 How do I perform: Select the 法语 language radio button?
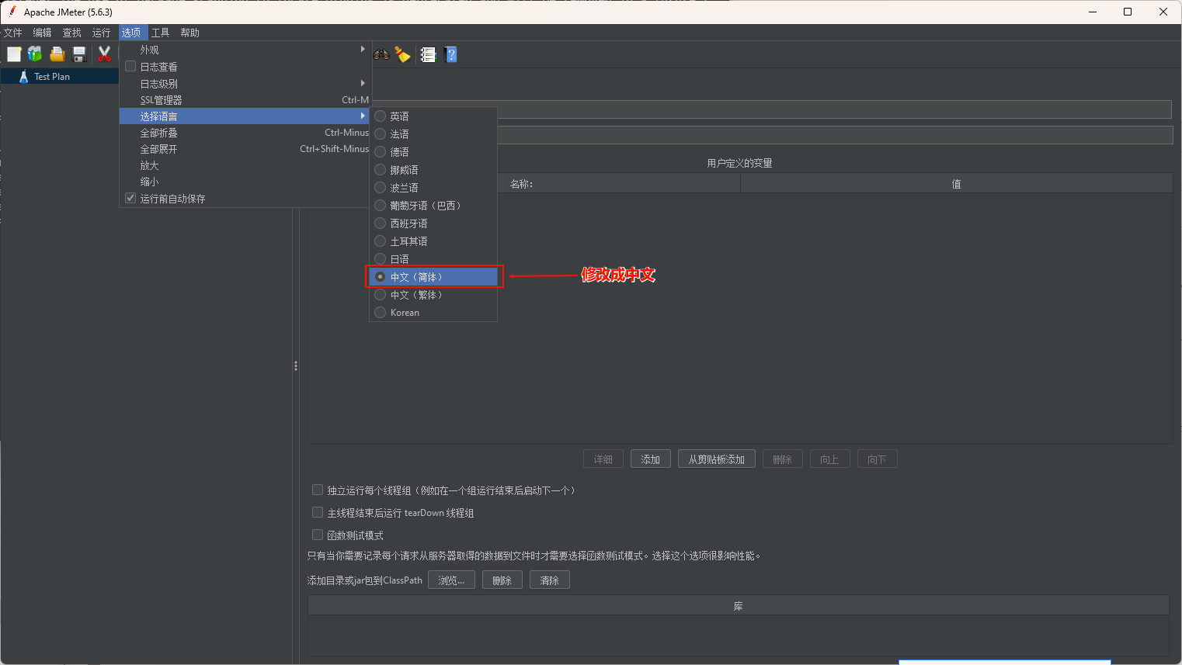(381, 134)
